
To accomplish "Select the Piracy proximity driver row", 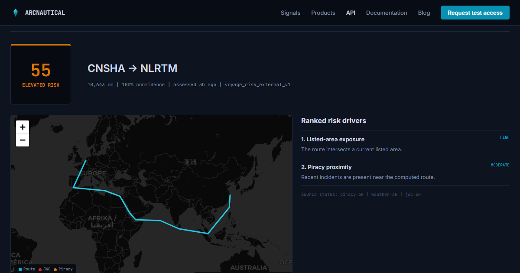I will coord(405,172).
